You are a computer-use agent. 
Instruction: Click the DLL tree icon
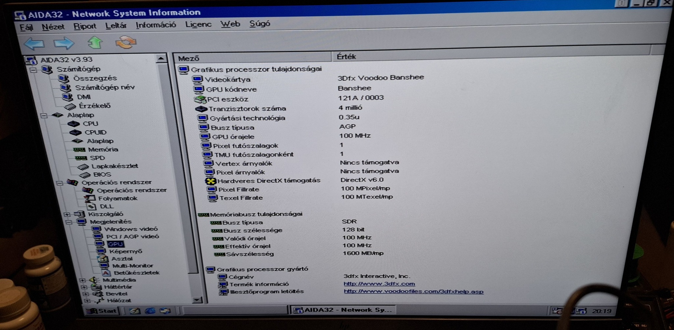click(x=91, y=206)
